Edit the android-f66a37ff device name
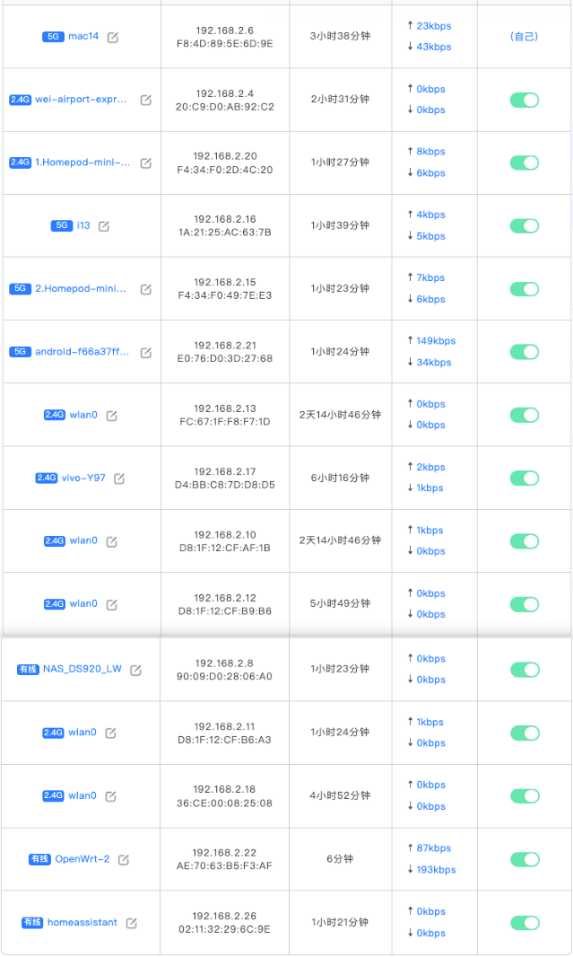The height and width of the screenshot is (957, 573). coord(146,353)
